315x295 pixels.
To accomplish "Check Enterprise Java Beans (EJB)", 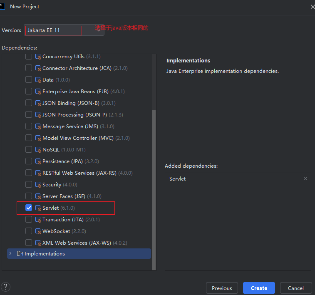I will tap(29, 91).
